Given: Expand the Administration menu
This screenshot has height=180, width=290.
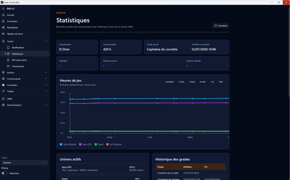Looking at the screenshot, I should coord(25,105).
